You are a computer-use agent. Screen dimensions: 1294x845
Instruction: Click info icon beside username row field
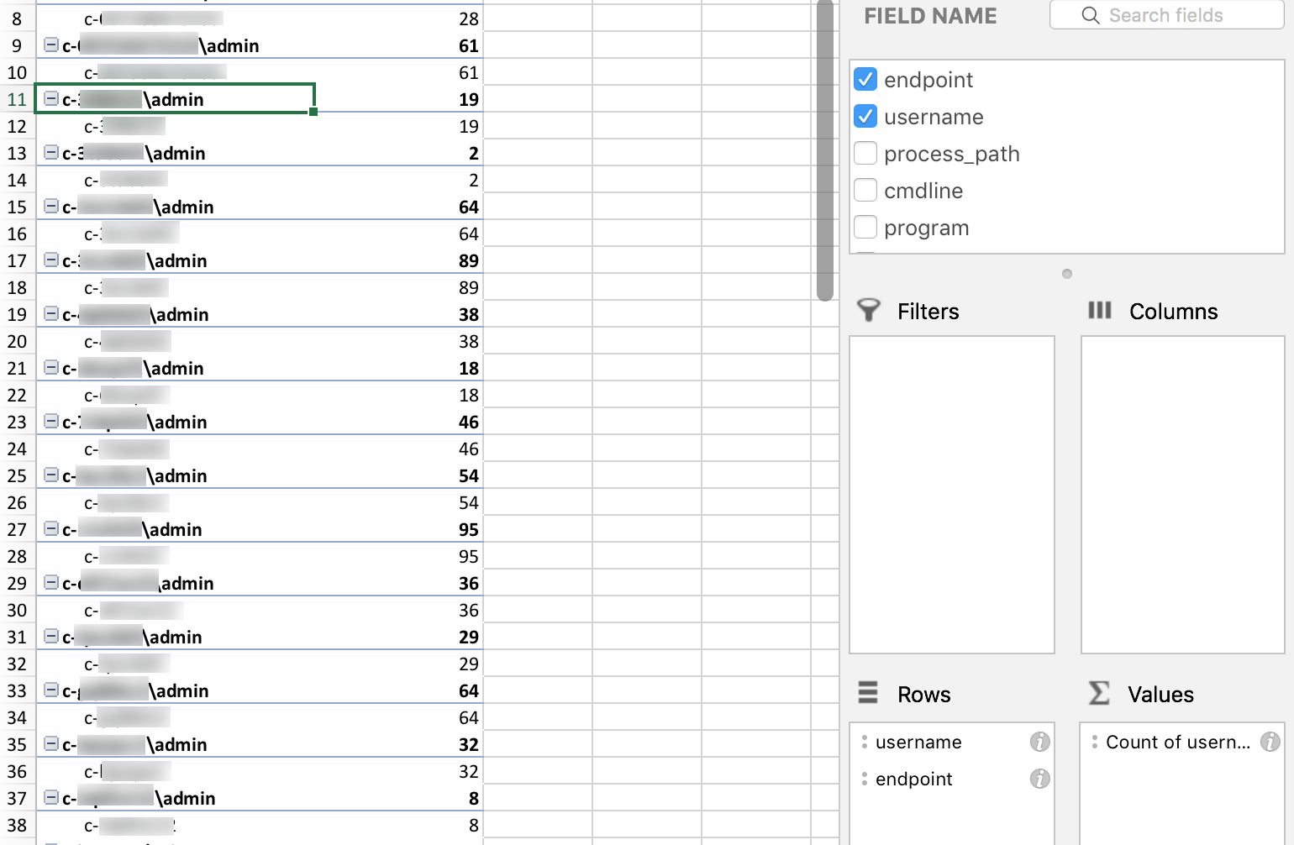1039,742
